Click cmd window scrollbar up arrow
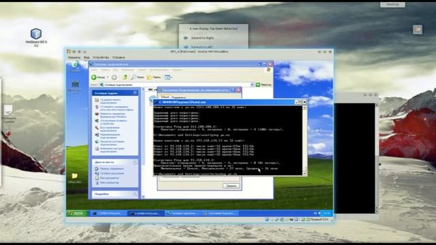 (x=305, y=108)
